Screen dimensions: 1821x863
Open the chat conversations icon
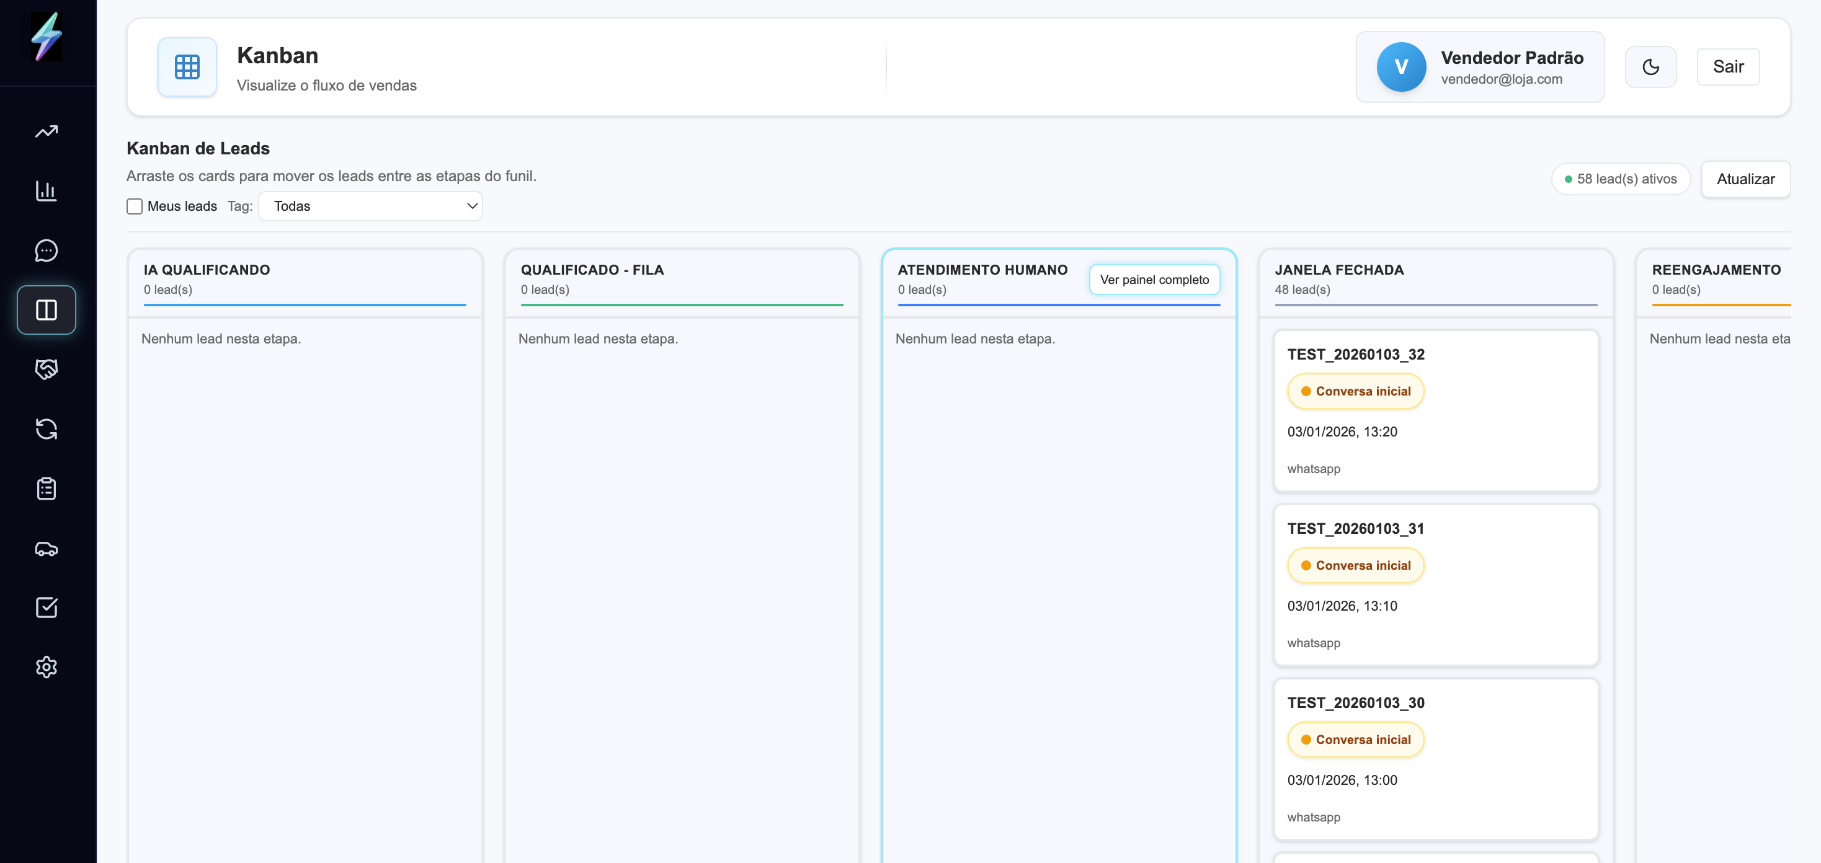(46, 250)
